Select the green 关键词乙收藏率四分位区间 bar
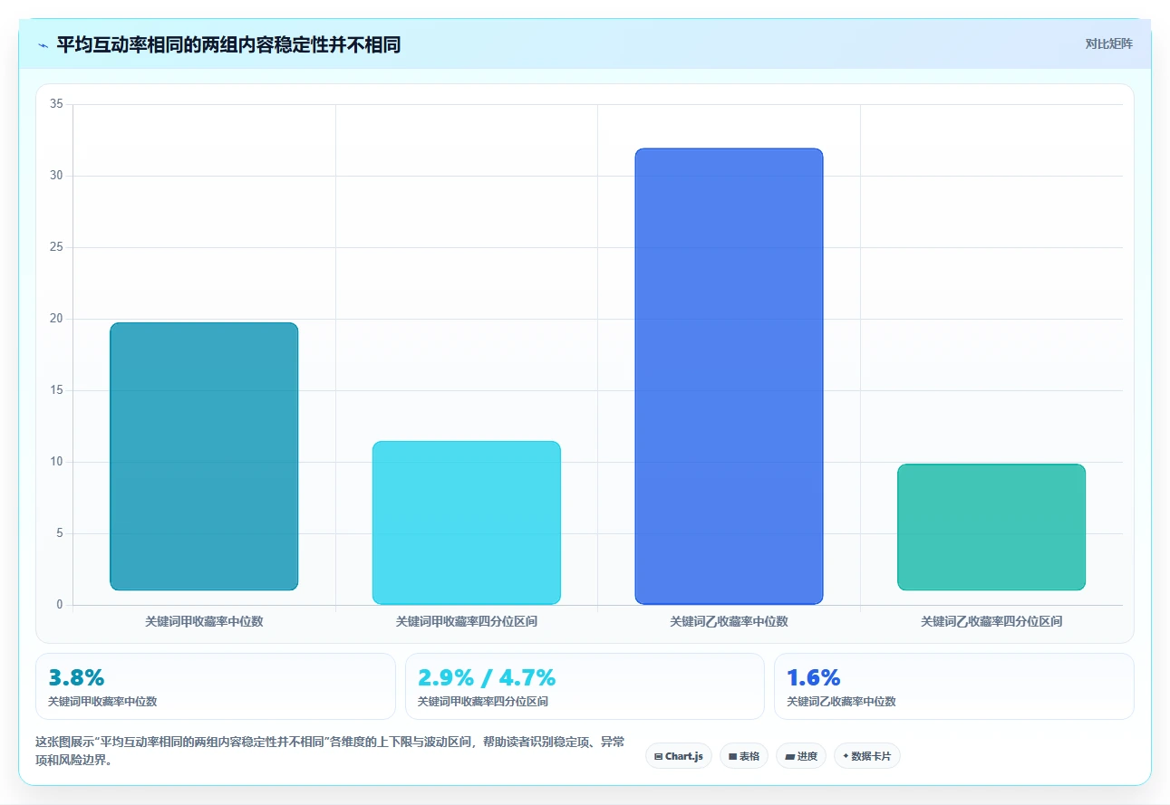Image resolution: width=1170 pixels, height=805 pixels. [991, 527]
